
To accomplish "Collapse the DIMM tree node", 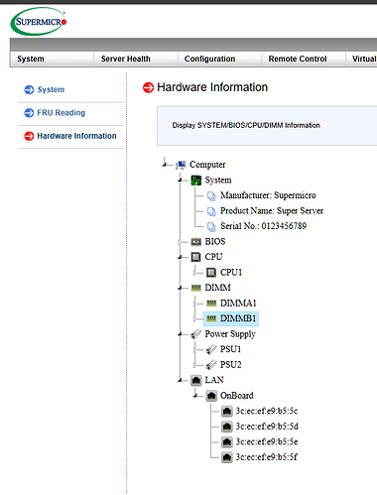I will [x=181, y=288].
